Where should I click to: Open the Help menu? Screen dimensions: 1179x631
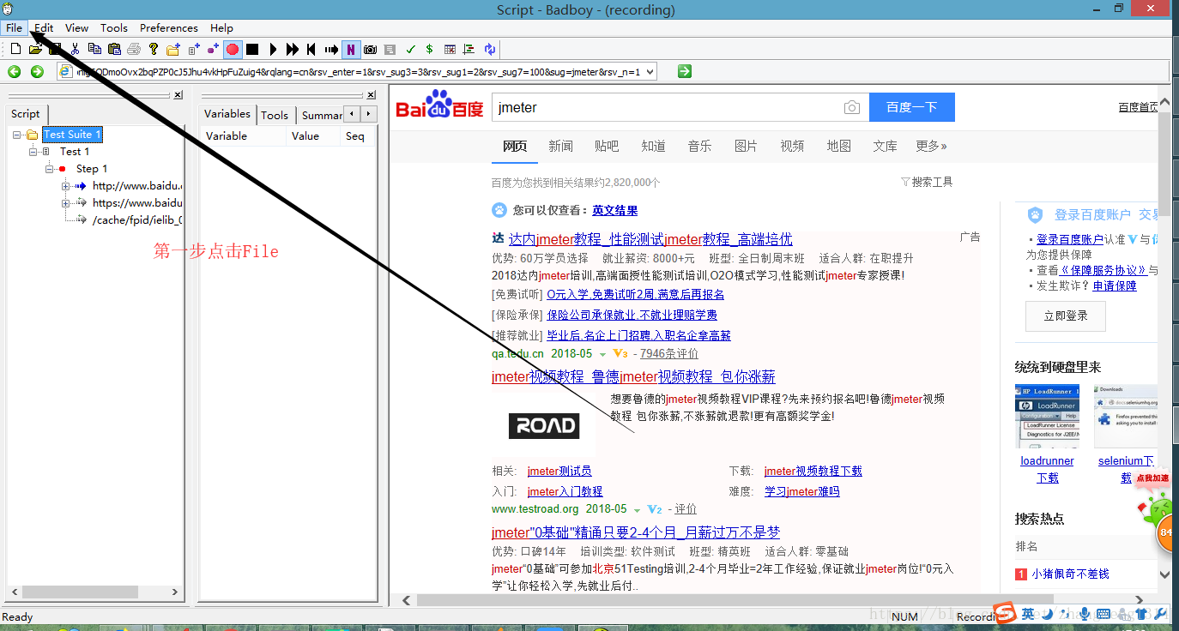click(221, 27)
